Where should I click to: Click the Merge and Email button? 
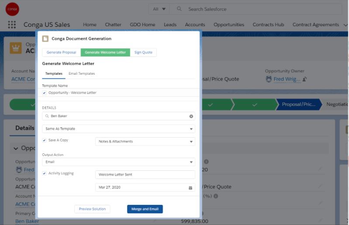point(145,209)
